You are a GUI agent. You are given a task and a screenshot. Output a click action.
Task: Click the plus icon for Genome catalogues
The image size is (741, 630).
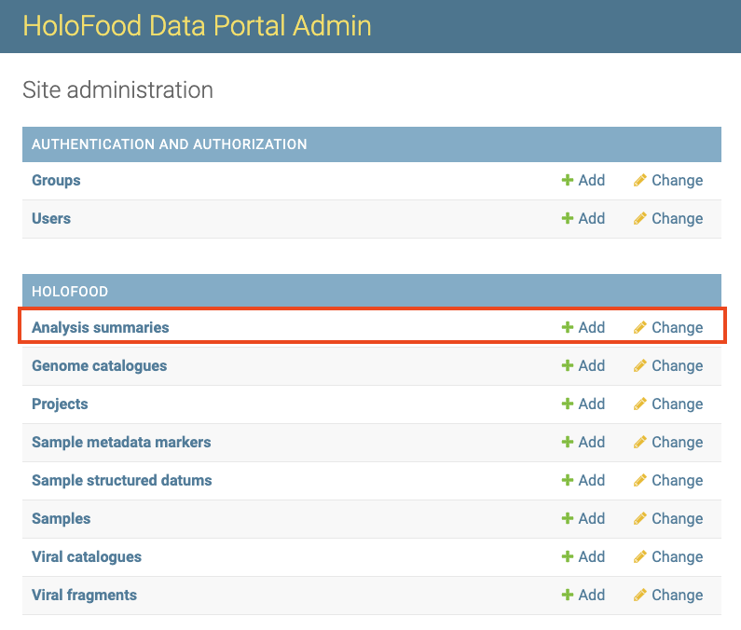point(567,365)
